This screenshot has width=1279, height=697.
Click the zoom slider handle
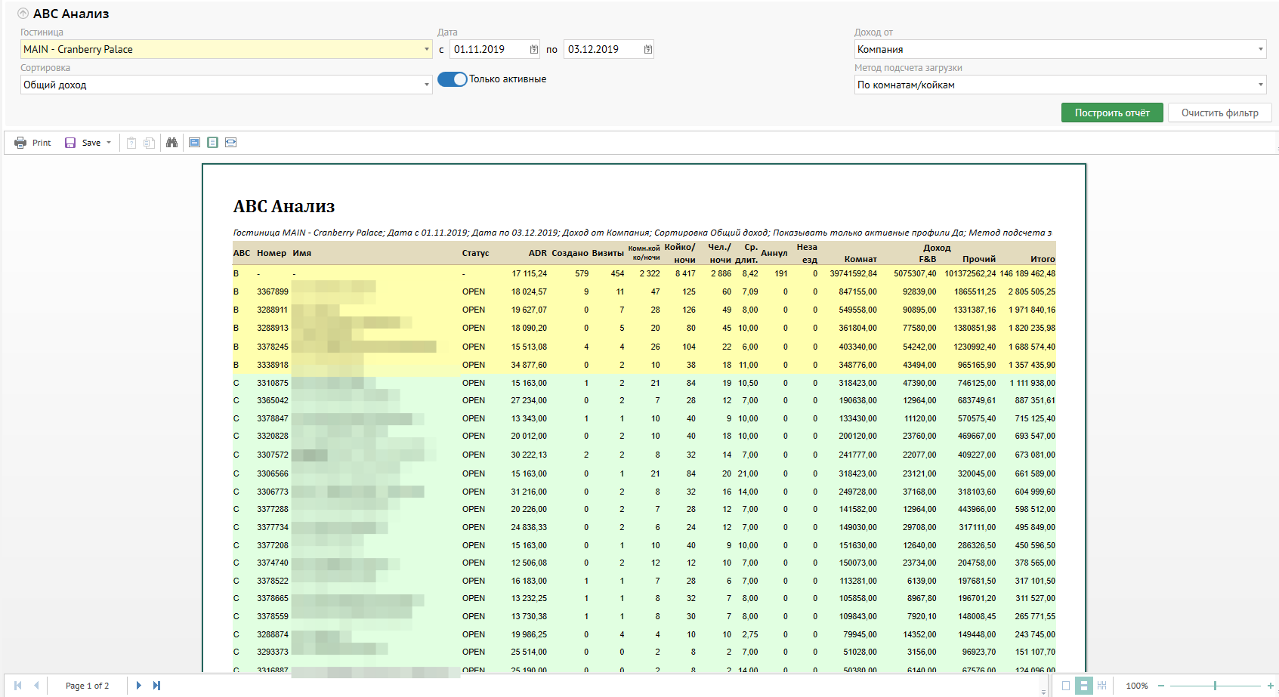(1215, 686)
